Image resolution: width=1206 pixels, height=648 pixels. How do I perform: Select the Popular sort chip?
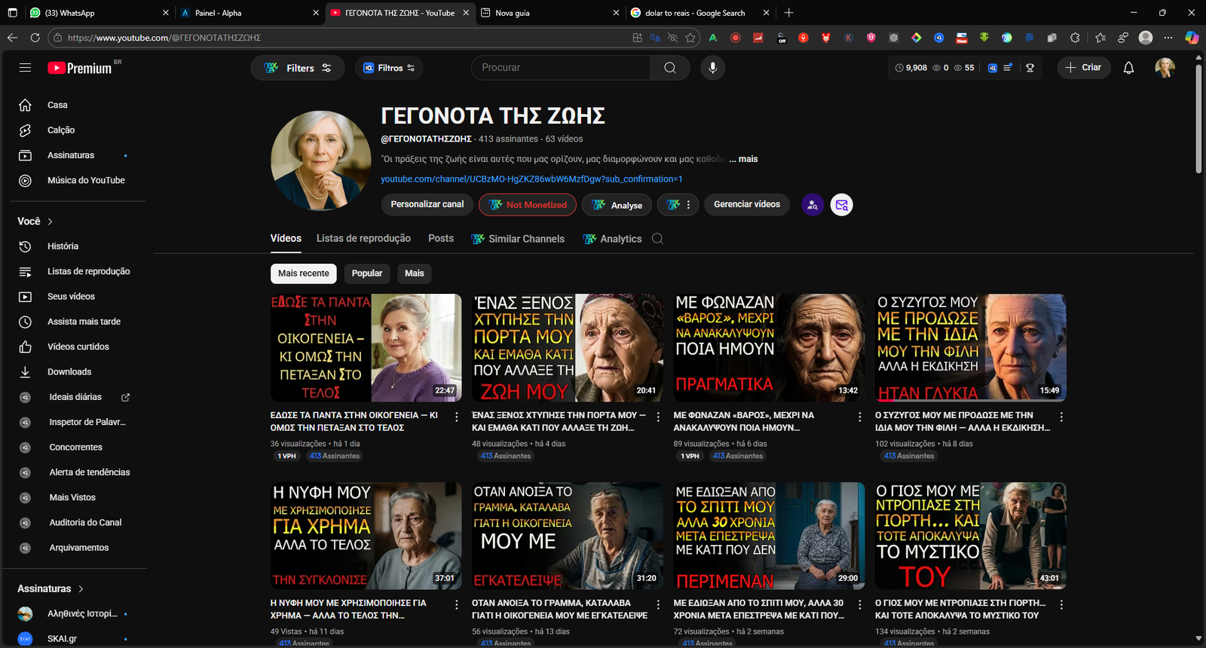tap(367, 274)
